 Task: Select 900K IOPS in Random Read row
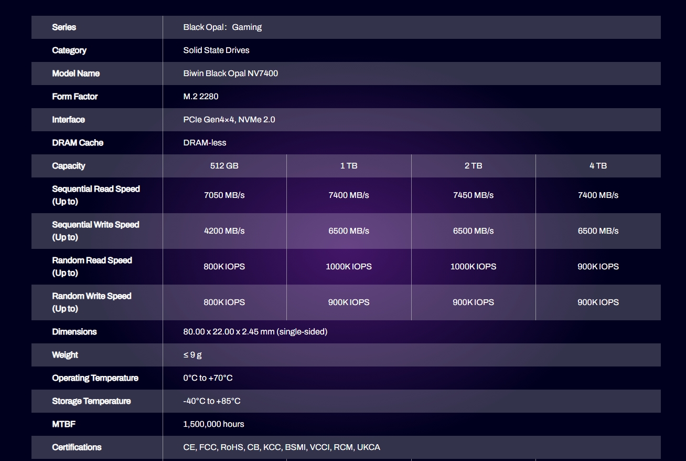598,267
